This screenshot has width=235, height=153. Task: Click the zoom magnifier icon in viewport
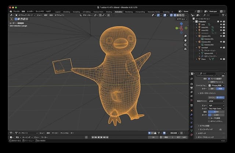click(185, 36)
